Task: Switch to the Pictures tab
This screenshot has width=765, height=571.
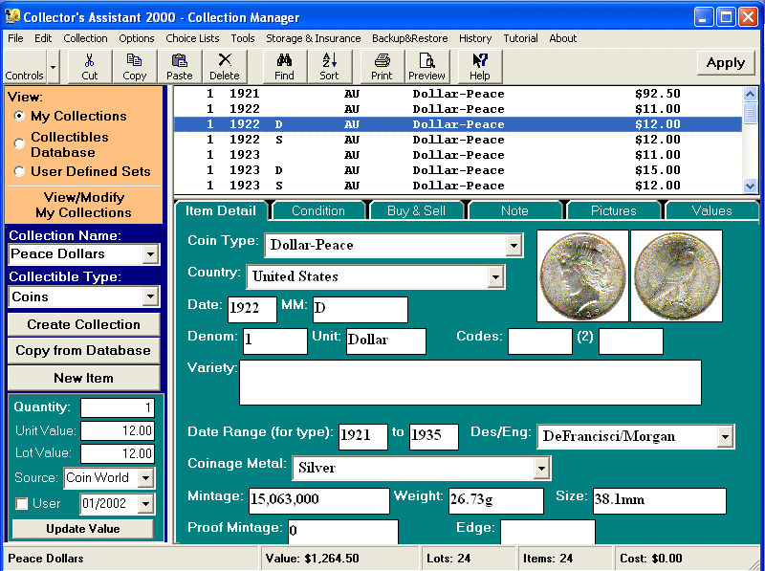Action: click(614, 209)
